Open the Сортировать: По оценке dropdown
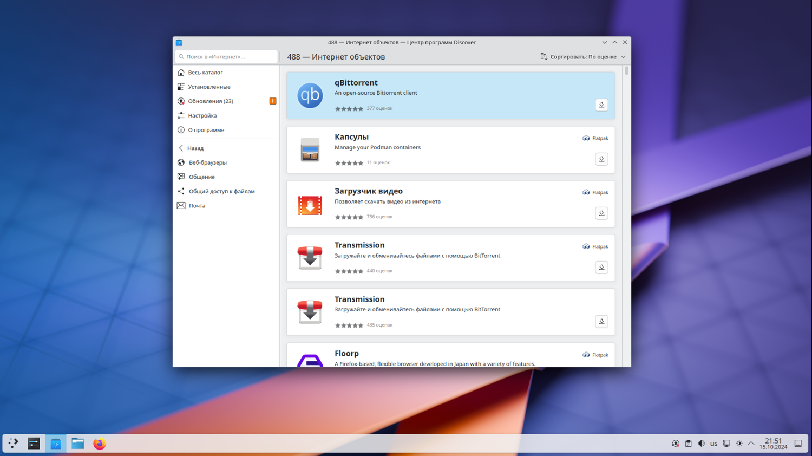The width and height of the screenshot is (812, 456). (583, 57)
